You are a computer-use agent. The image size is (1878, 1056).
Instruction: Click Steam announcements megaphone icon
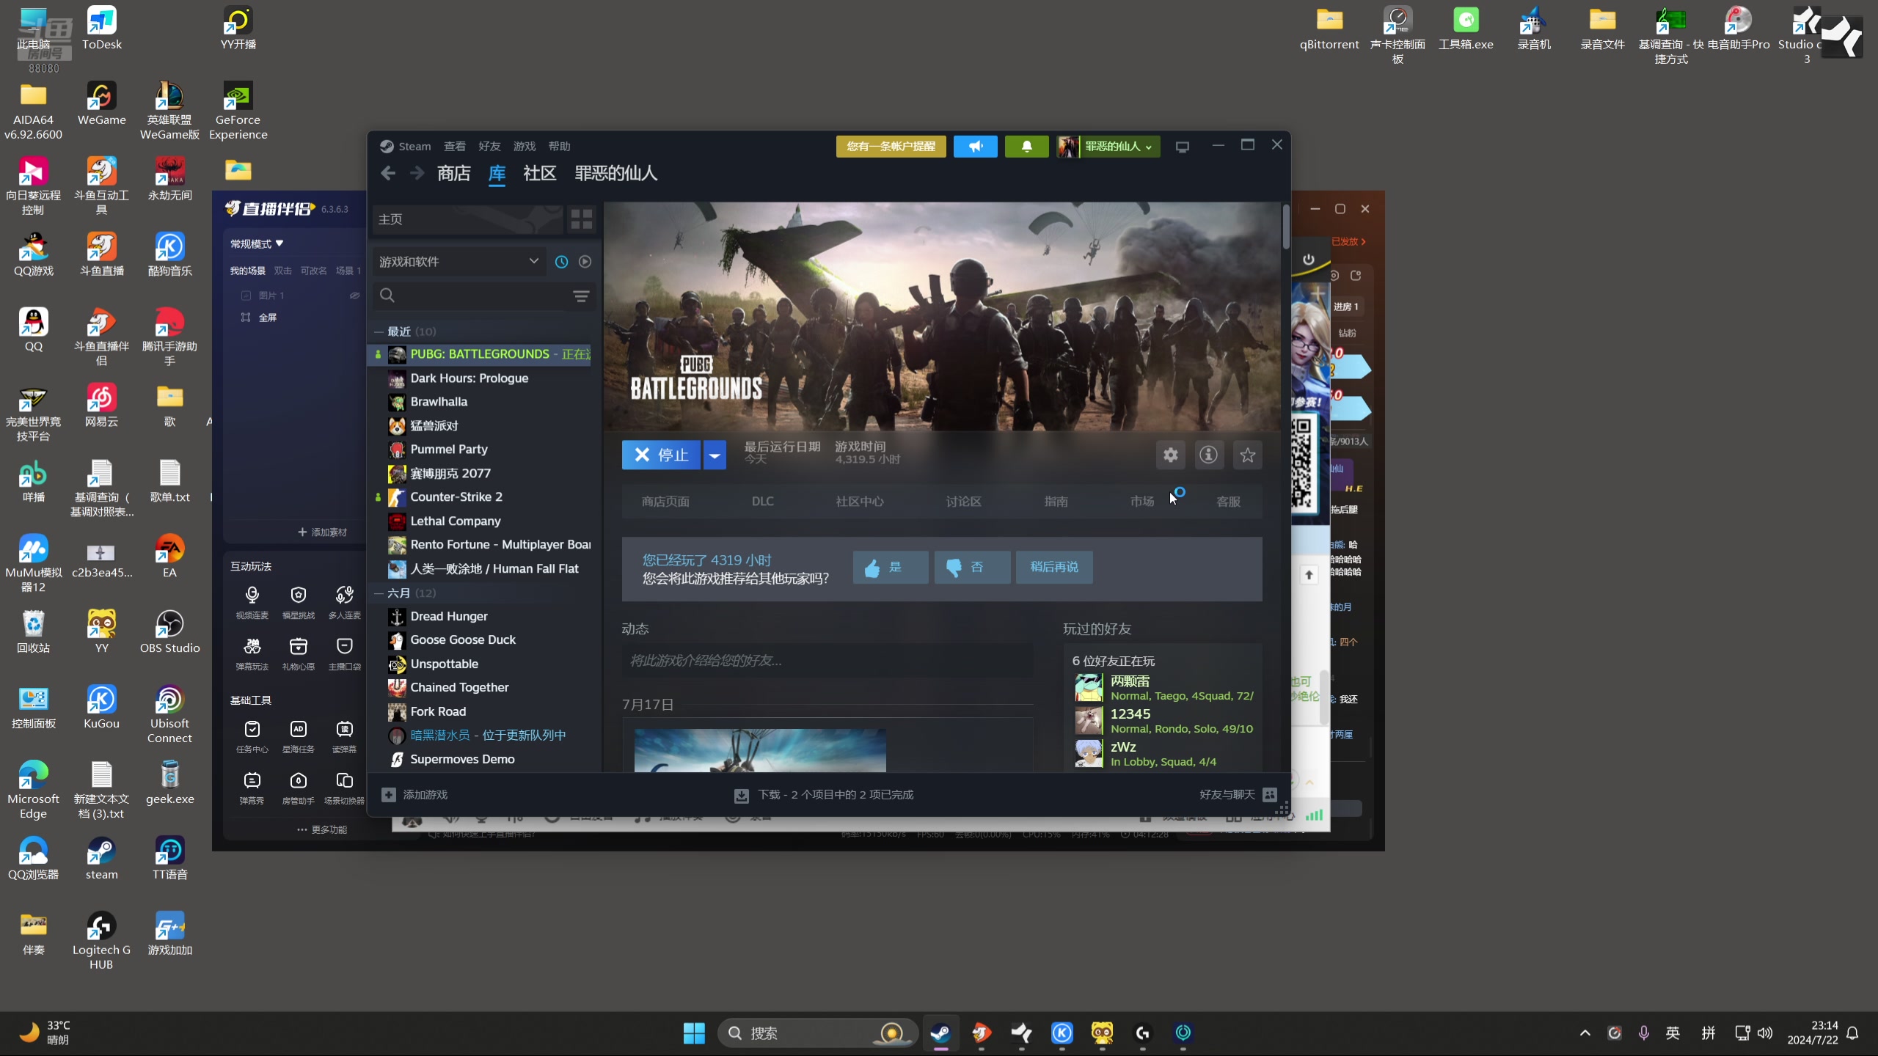975,146
